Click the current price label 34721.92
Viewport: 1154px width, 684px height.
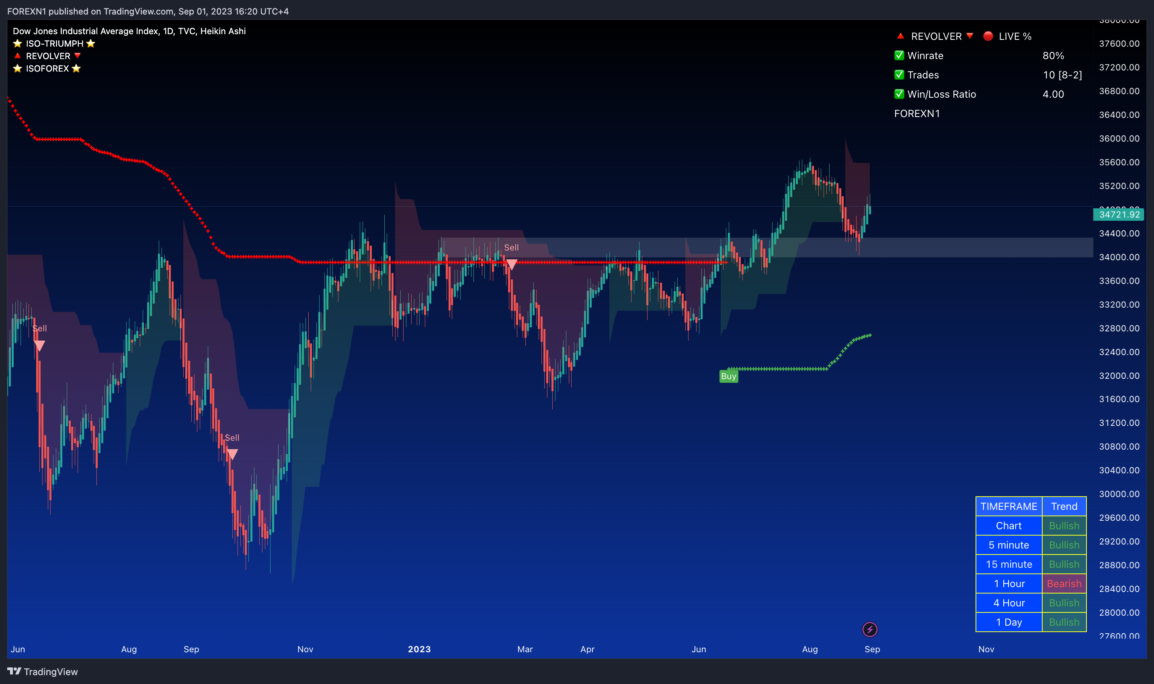[1119, 214]
